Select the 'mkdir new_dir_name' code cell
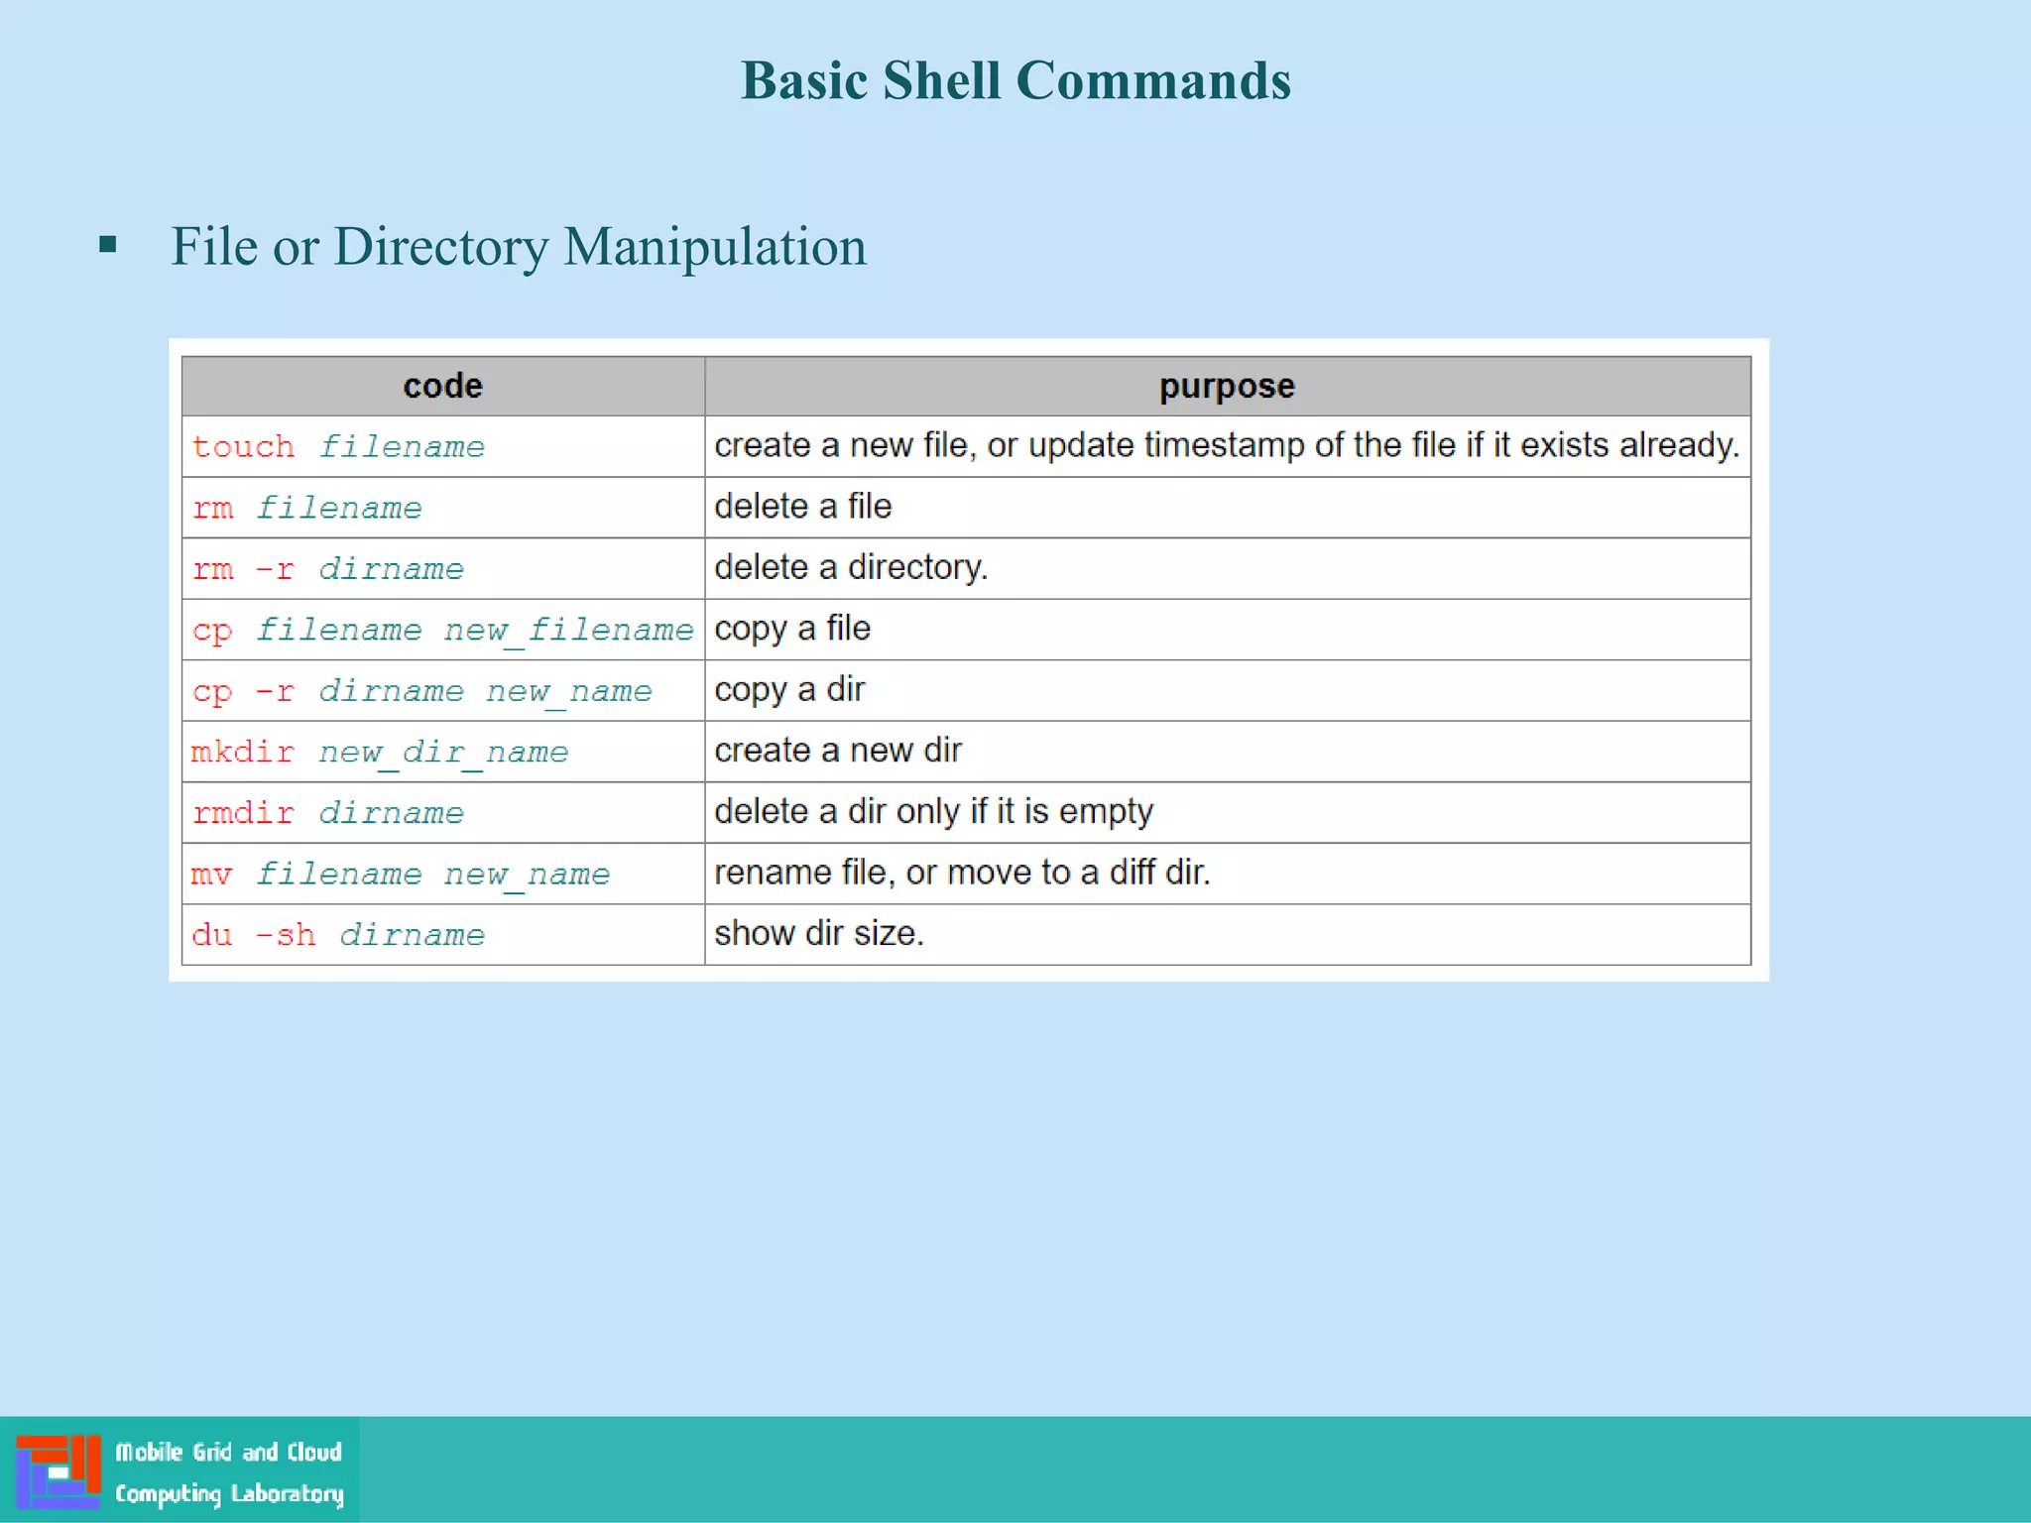Screen dimensions: 2031x1523 pos(443,752)
